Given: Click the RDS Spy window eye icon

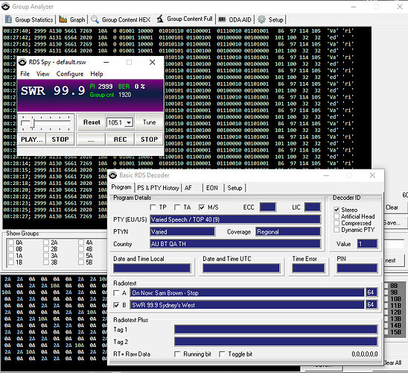Looking at the screenshot, I should (x=22, y=62).
